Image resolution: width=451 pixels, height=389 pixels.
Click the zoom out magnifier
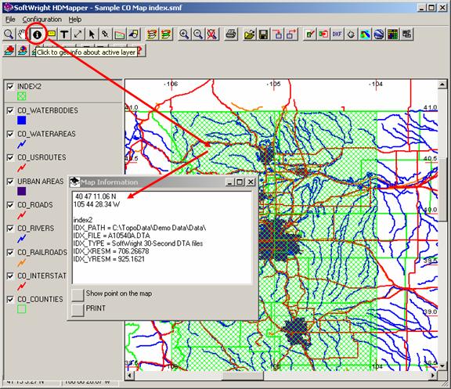(x=198, y=34)
